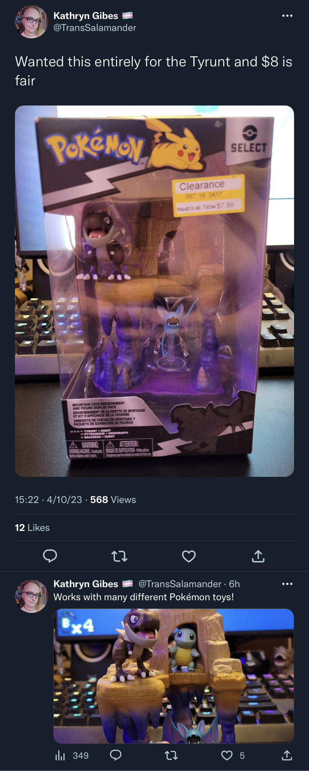Open Kathryn Gibes profile picture at top
The height and width of the screenshot is (771, 309).
click(x=31, y=22)
